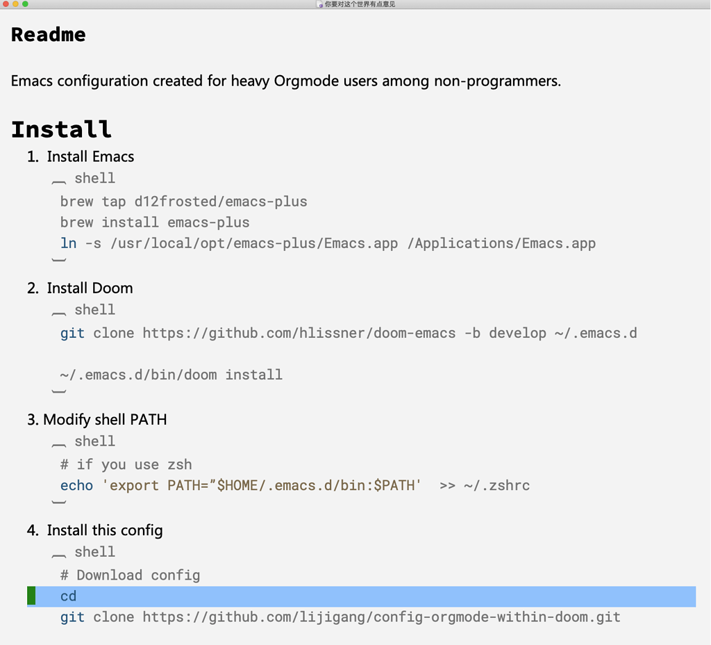Select the "3. Modify shell PATH" item
711x645 pixels.
pyautogui.click(x=105, y=419)
